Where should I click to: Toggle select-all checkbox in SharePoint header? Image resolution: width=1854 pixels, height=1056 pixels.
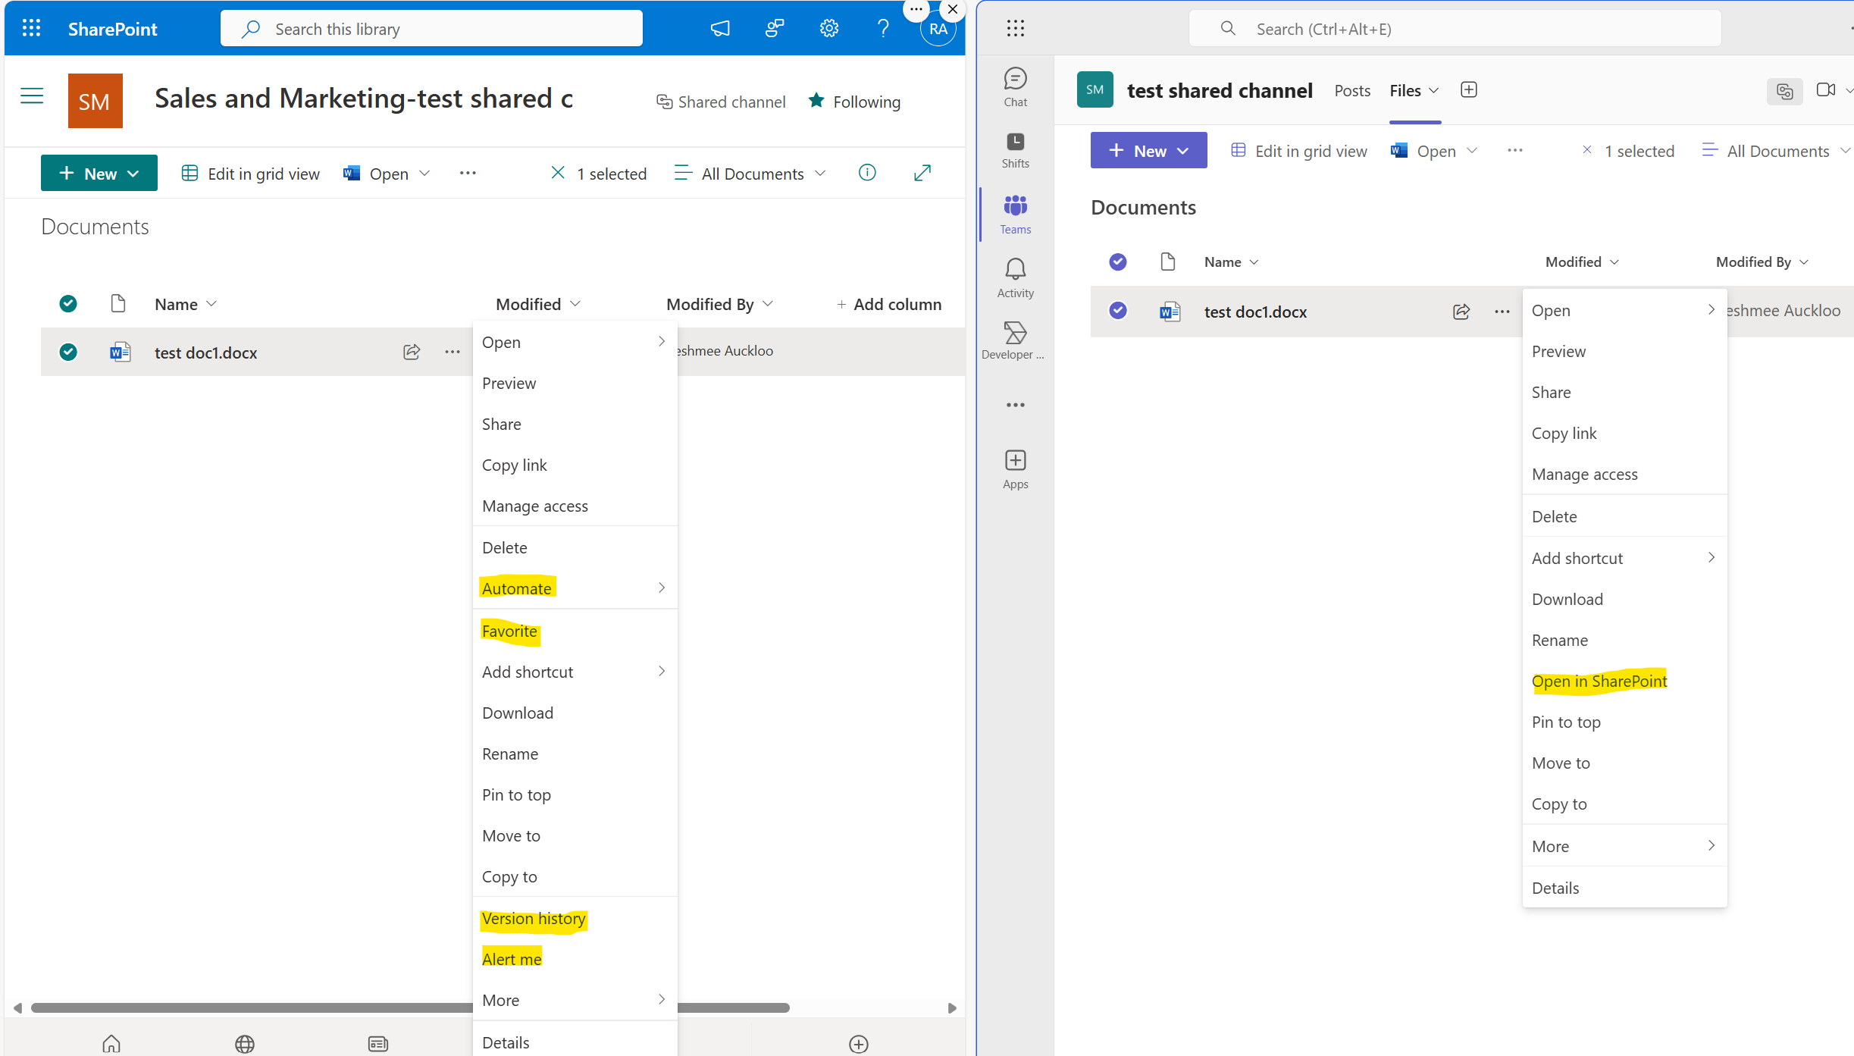(x=68, y=304)
